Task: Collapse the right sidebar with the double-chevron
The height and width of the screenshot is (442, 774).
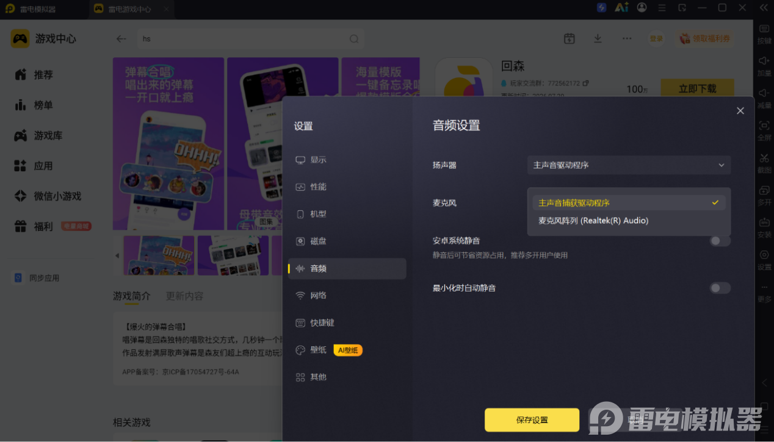Action: (x=764, y=8)
